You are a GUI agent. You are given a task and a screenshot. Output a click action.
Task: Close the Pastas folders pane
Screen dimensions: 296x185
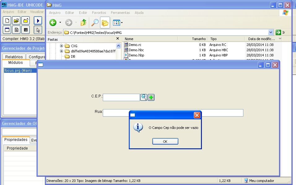tap(118, 39)
